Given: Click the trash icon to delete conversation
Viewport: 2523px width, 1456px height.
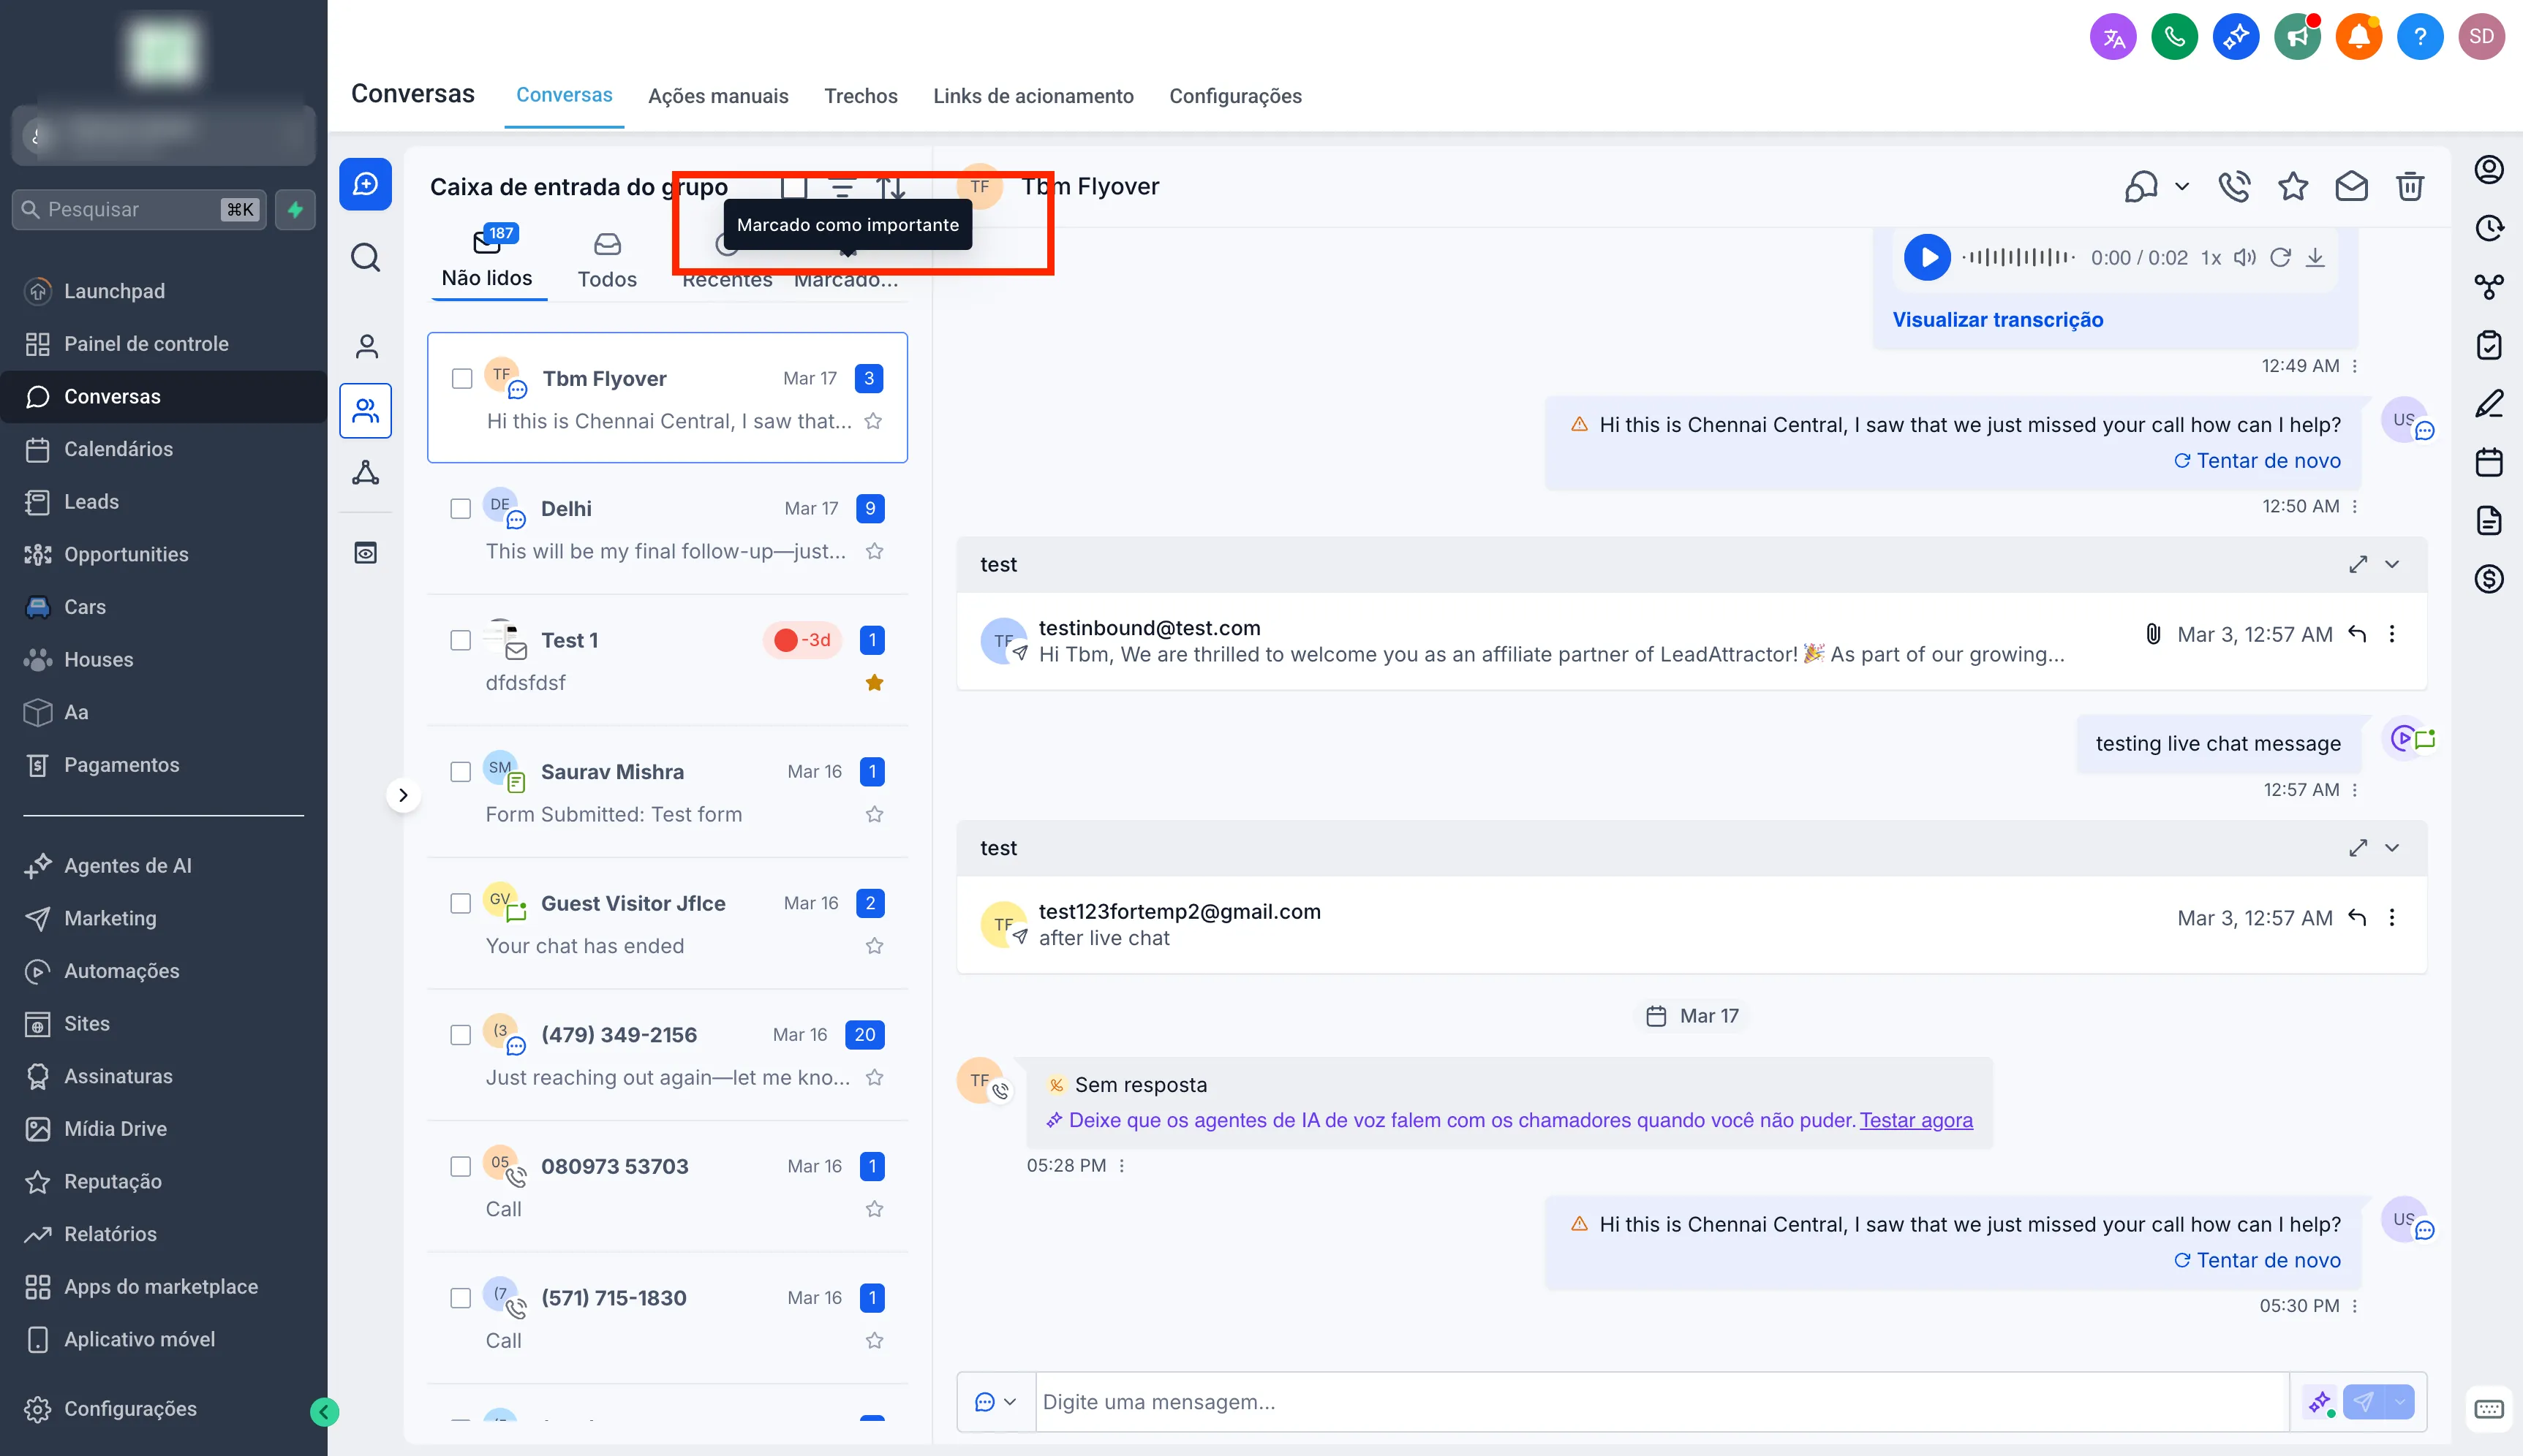Looking at the screenshot, I should coord(2410,186).
